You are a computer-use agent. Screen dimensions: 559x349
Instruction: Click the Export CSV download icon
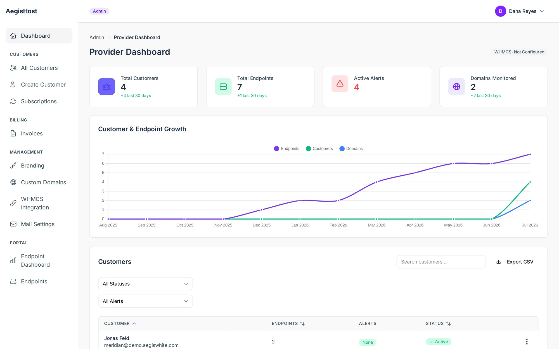[498, 262]
